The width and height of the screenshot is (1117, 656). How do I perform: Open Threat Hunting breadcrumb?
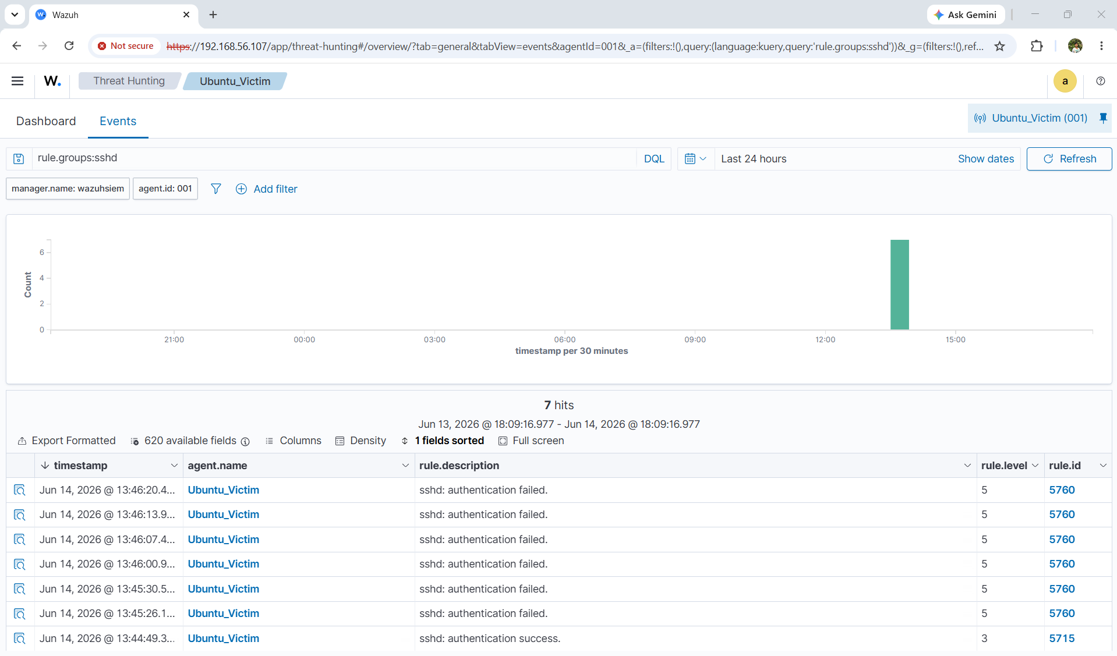point(129,81)
